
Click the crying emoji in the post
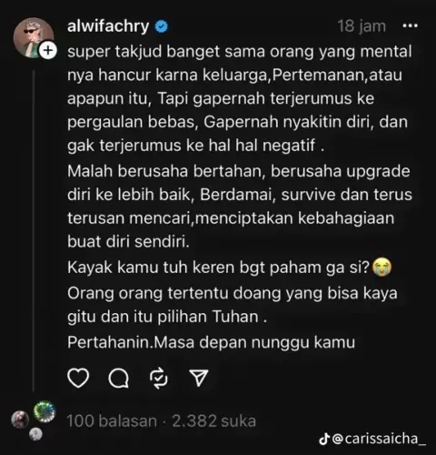(x=381, y=268)
